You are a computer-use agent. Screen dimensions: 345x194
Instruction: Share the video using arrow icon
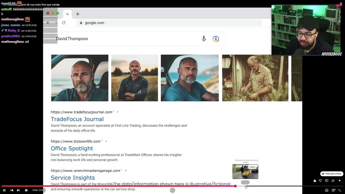333,181
